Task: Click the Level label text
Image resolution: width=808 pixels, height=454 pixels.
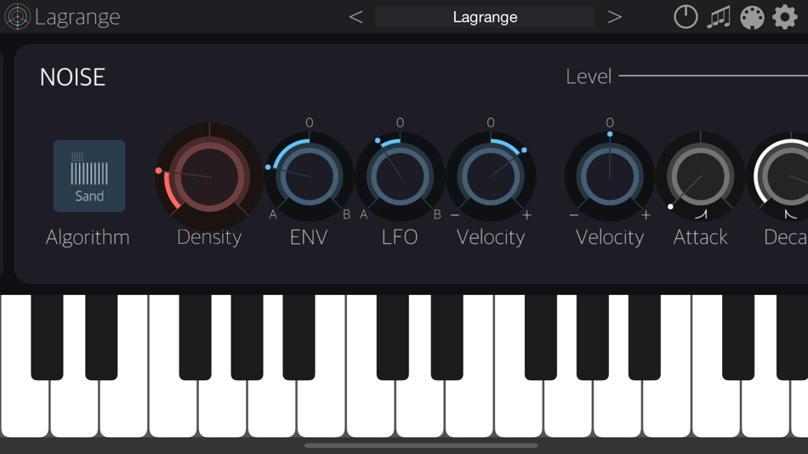Action: click(589, 77)
